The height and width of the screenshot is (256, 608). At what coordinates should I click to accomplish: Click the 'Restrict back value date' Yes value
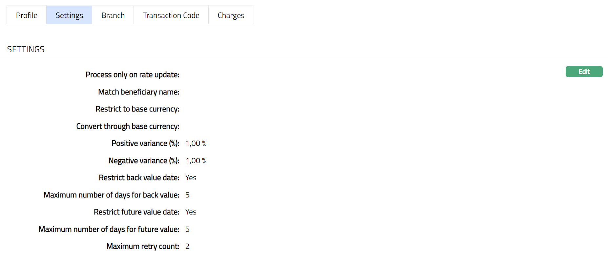(x=191, y=178)
